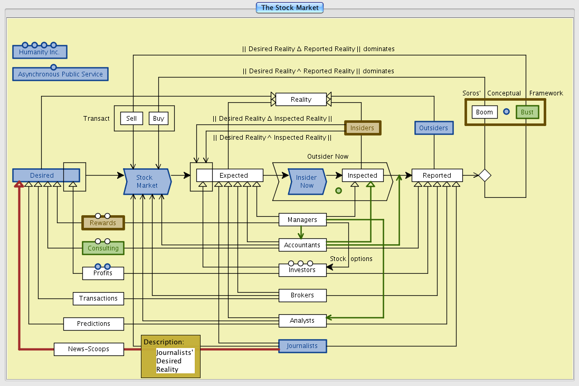This screenshot has height=386, width=579.
Task: Click the Journalists actor box
Action: click(x=302, y=346)
